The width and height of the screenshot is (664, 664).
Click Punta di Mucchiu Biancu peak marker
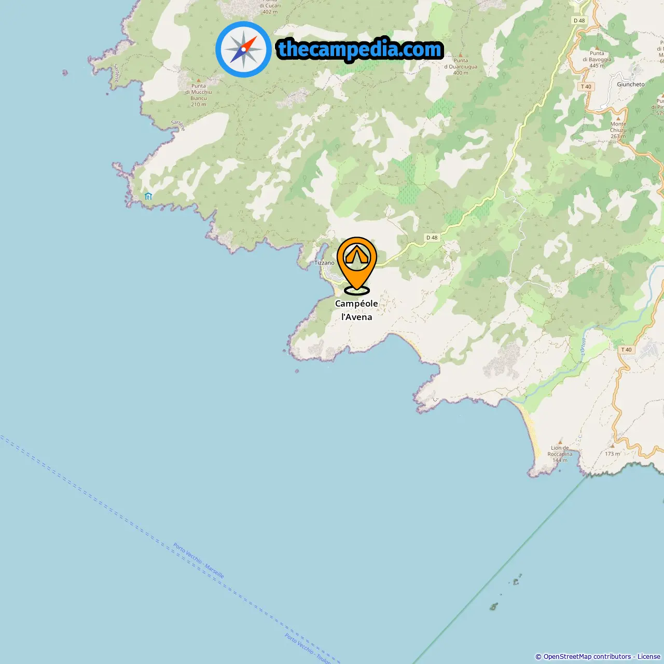point(198,80)
